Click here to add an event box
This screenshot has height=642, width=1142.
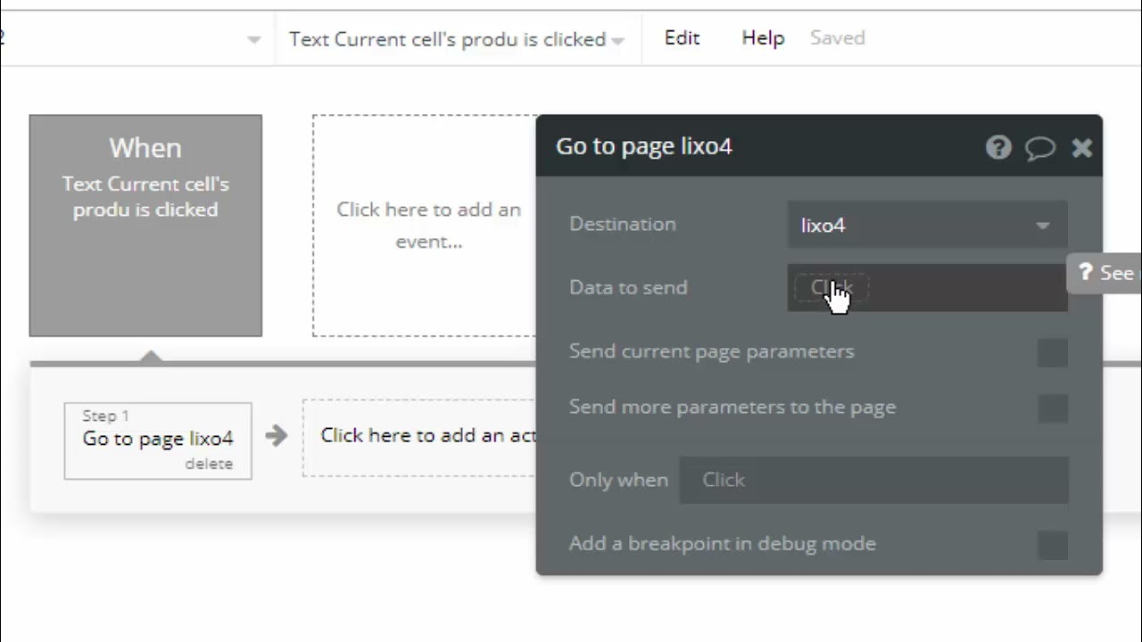[x=425, y=226]
